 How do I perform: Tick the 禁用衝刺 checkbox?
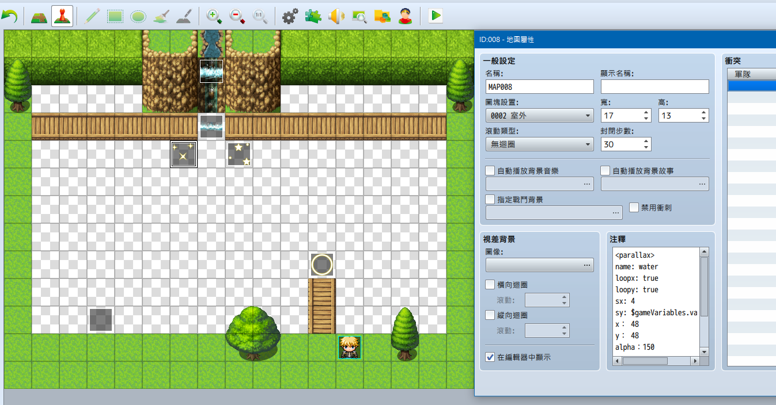(634, 207)
